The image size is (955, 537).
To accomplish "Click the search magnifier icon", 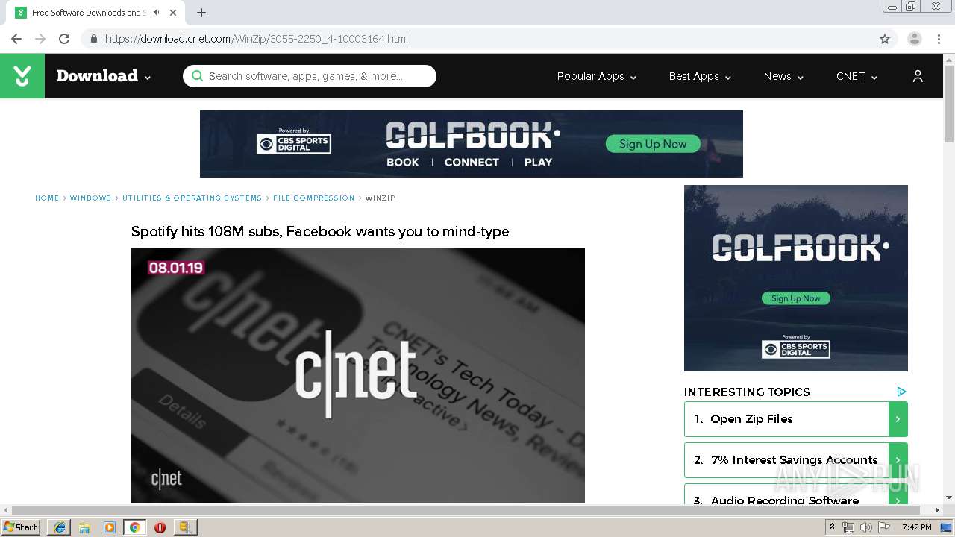I will [197, 76].
